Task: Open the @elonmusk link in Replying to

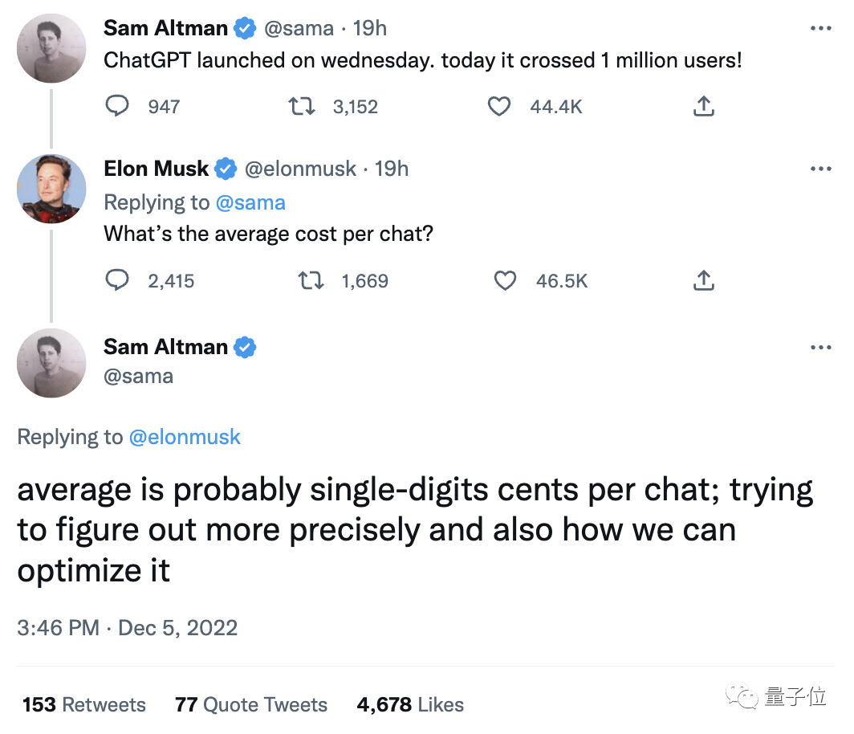Action: point(185,437)
